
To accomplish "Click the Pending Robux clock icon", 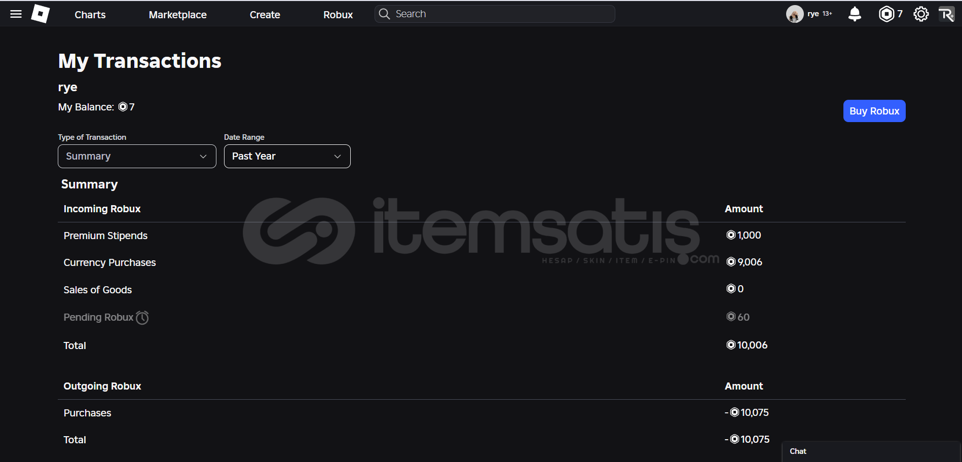I will 142,317.
